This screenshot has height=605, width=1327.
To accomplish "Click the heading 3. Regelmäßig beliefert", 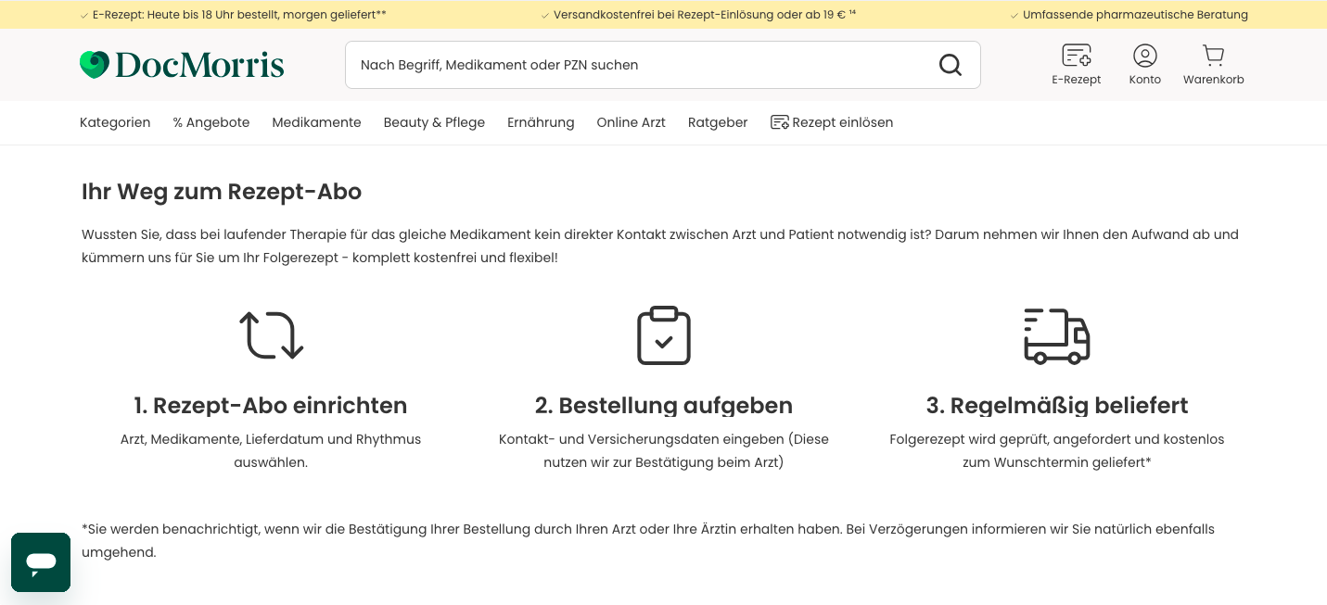I will pyautogui.click(x=1057, y=406).
